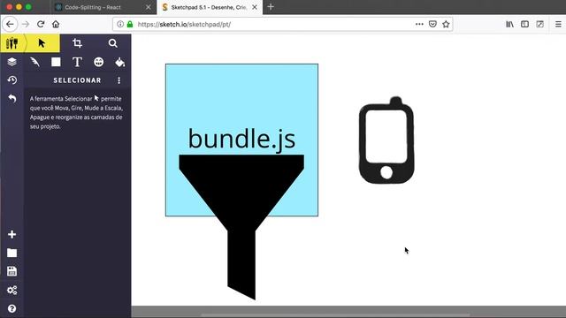The height and width of the screenshot is (318, 566).
Task: Open a new browser tab
Action: coord(271,7)
